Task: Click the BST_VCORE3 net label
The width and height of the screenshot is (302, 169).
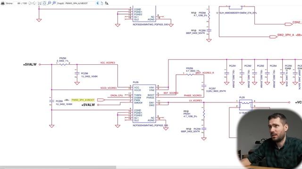Action: tap(171, 93)
